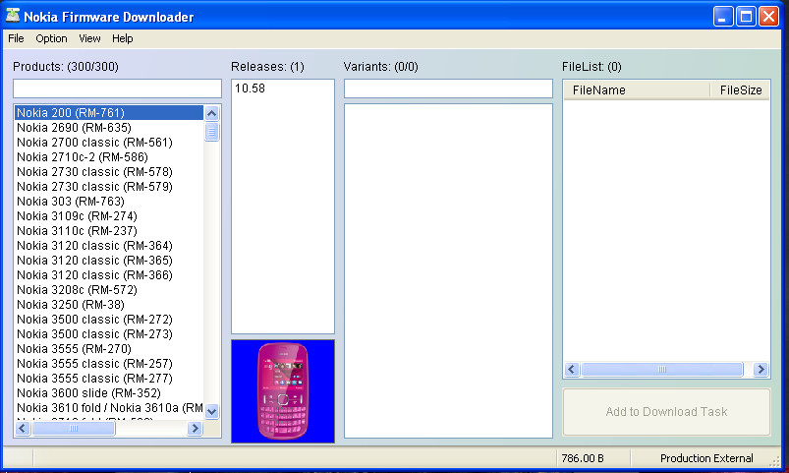Click Add to Download Task button
Screen dimensions: 789x473
pos(666,412)
